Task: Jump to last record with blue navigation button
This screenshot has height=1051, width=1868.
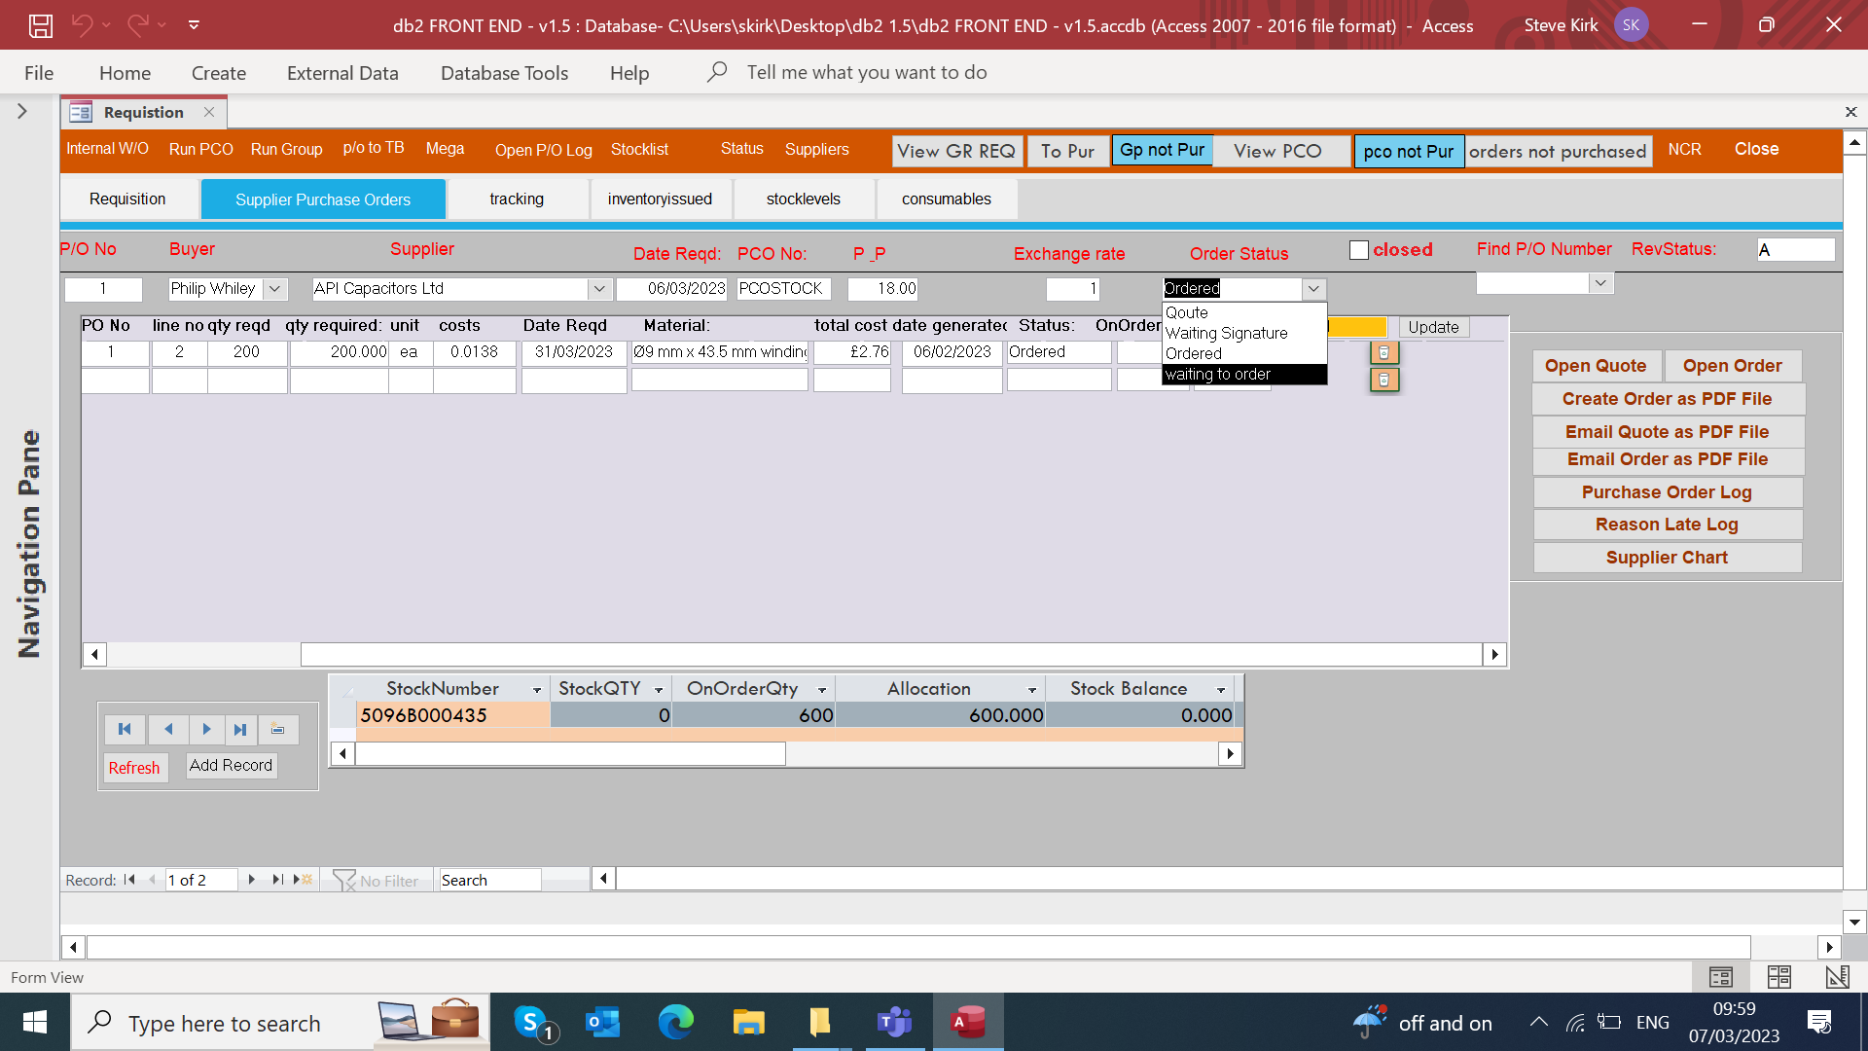Action: coord(240,729)
